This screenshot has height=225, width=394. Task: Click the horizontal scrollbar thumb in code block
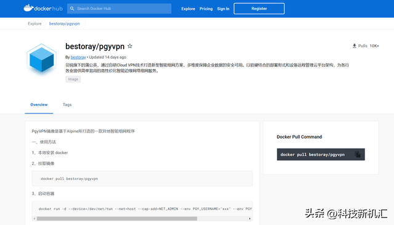click(x=117, y=218)
